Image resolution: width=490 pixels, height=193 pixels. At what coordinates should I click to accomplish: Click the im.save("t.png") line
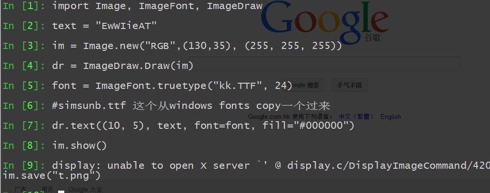[x=50, y=176]
